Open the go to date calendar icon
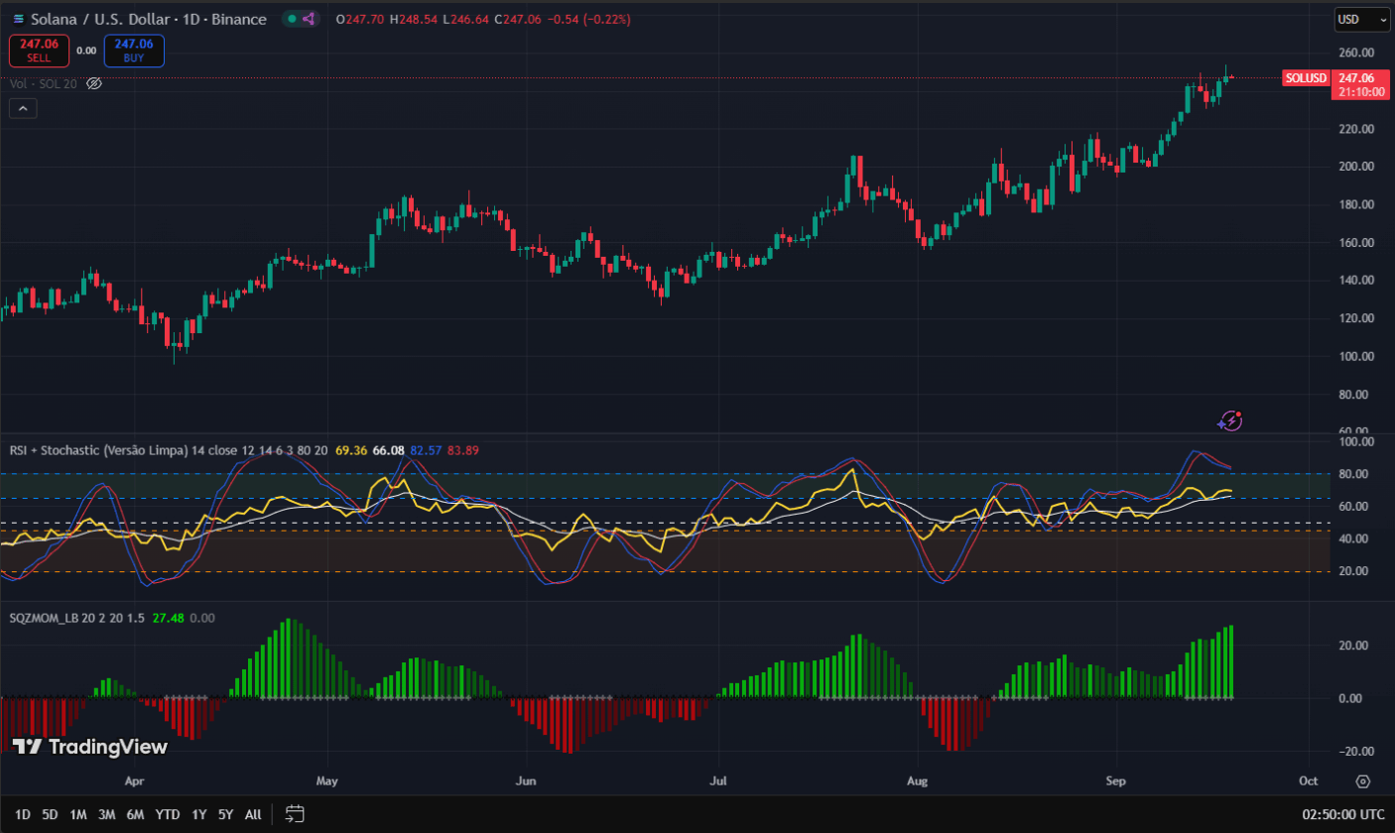1395x833 pixels. coord(295,814)
